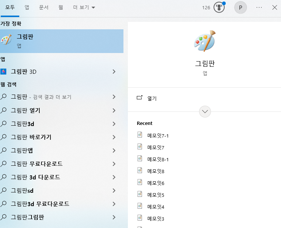This screenshot has height=228, width=281.
Task: Expand arrow for 그림판3d suggestion
Action: point(114,124)
